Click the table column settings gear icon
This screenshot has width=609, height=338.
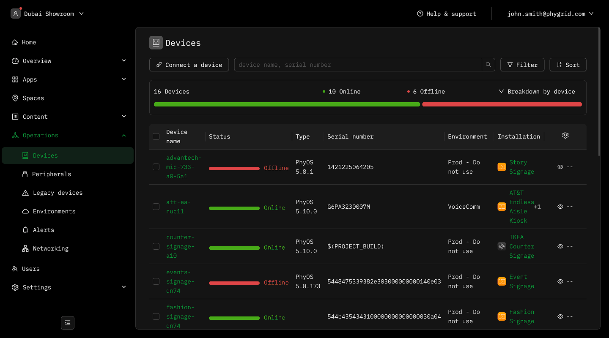565,135
